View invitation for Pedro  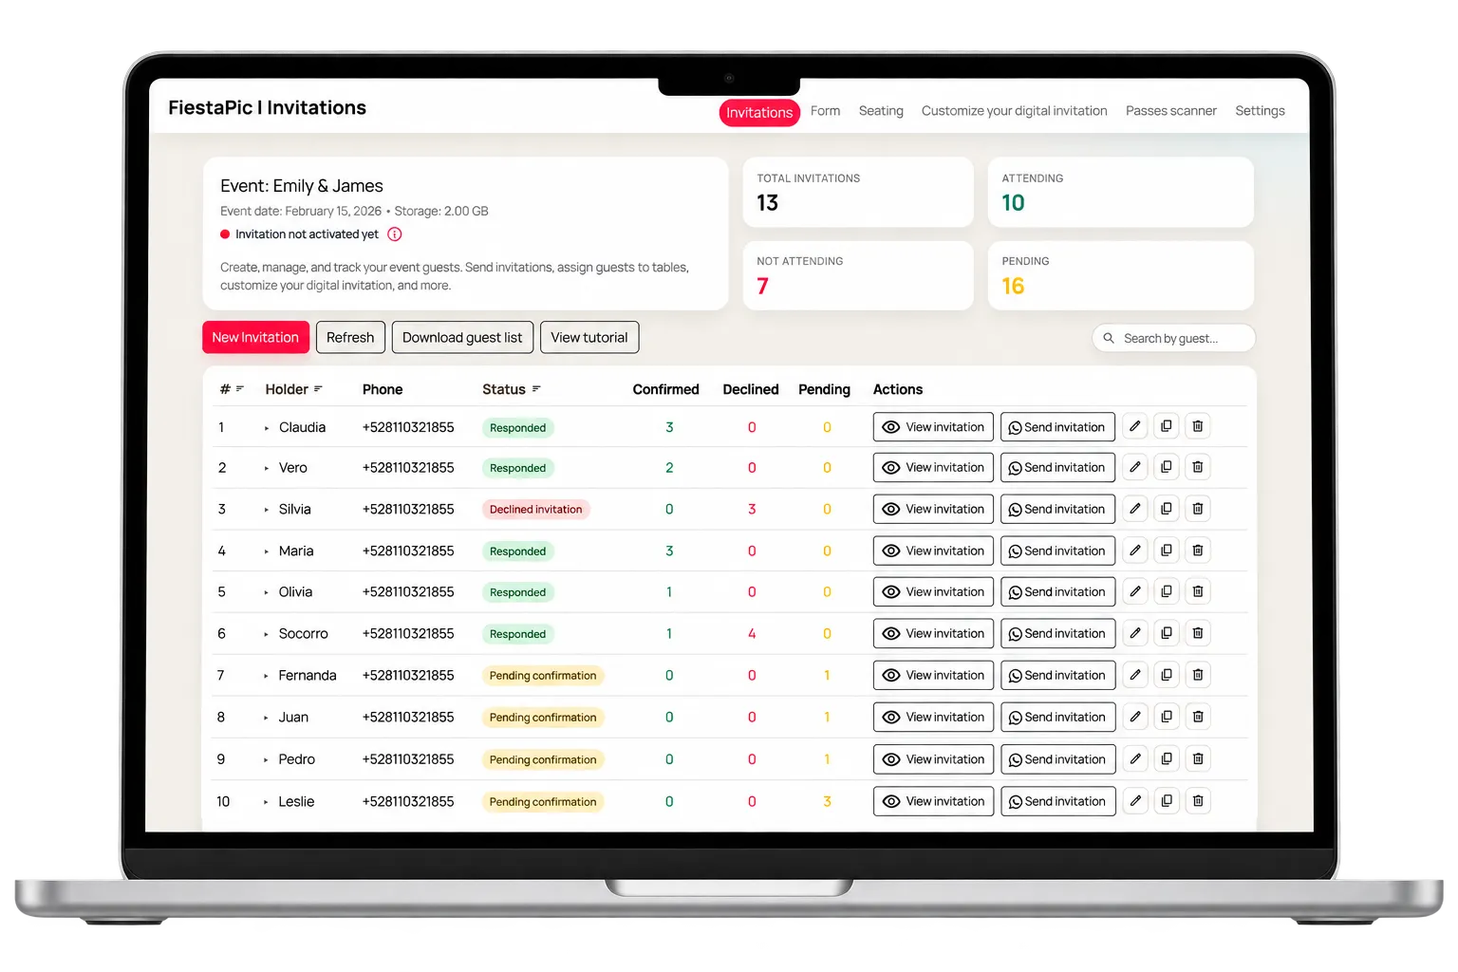pyautogui.click(x=933, y=759)
